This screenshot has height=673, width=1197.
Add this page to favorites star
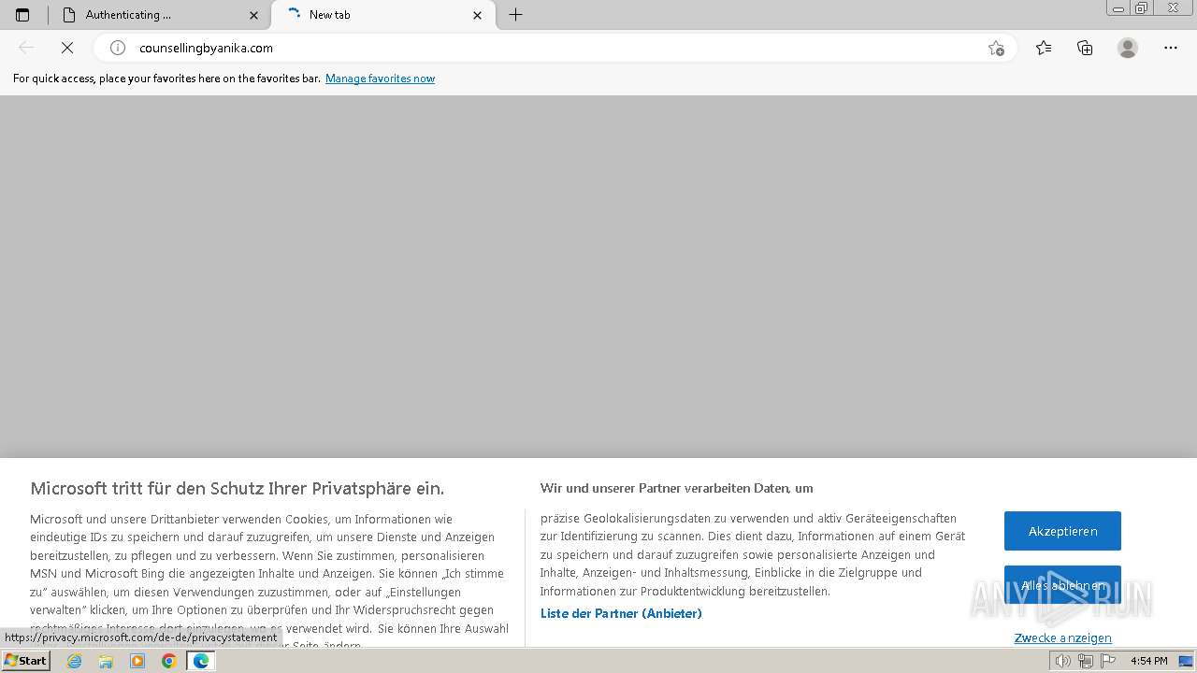(x=996, y=48)
